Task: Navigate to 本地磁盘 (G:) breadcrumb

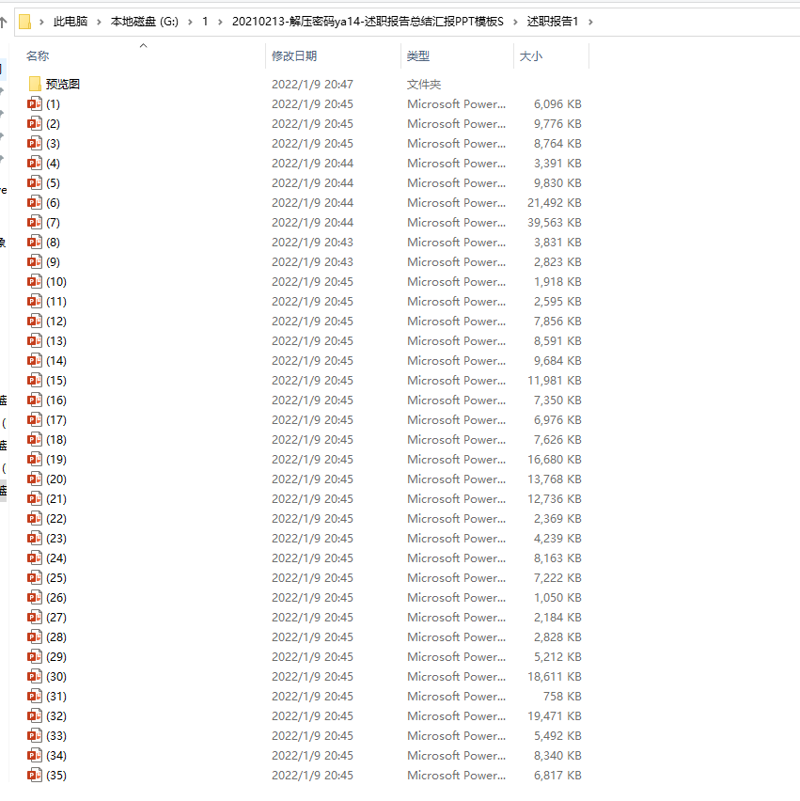Action: coord(145,22)
